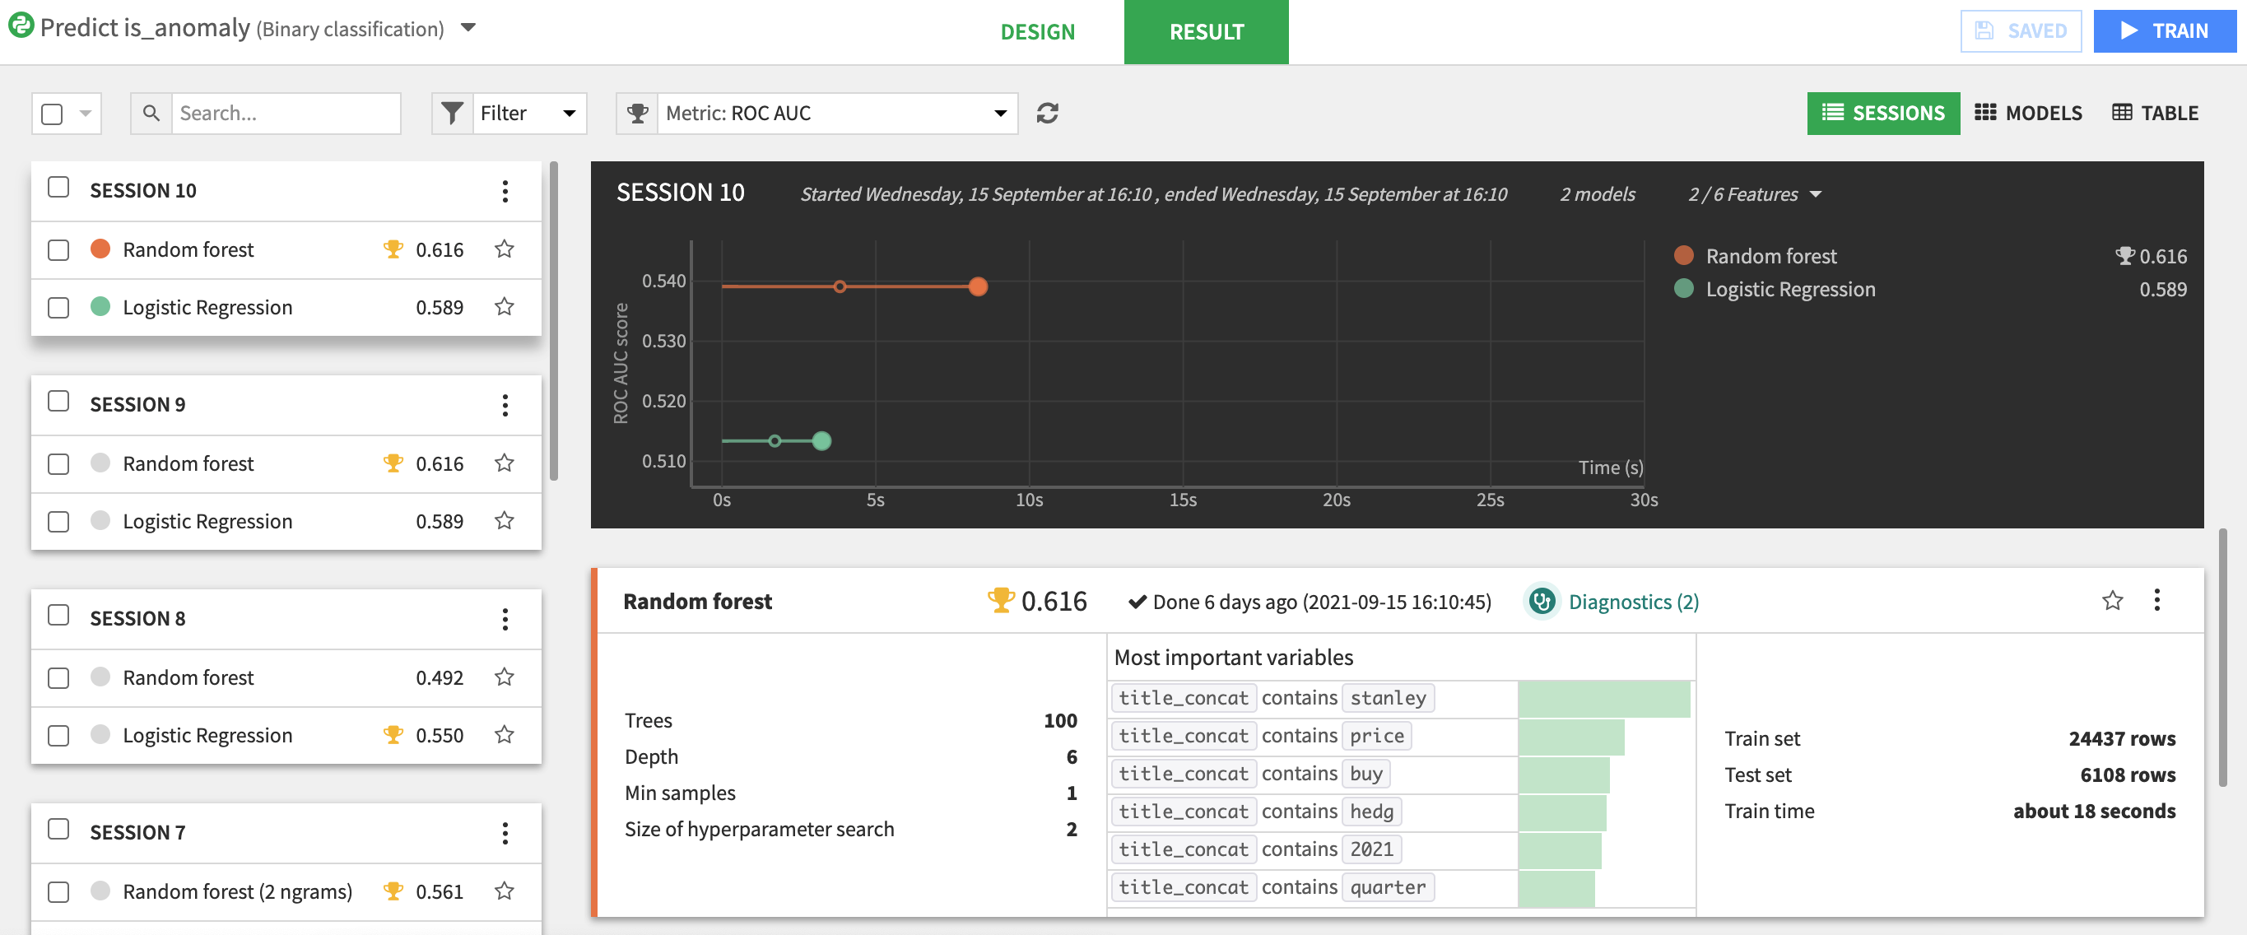Click the Diagnostics stethoscope icon

1542,601
